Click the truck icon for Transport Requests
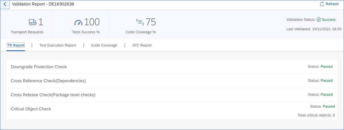This screenshot has height=130, width=344. [x=32, y=22]
